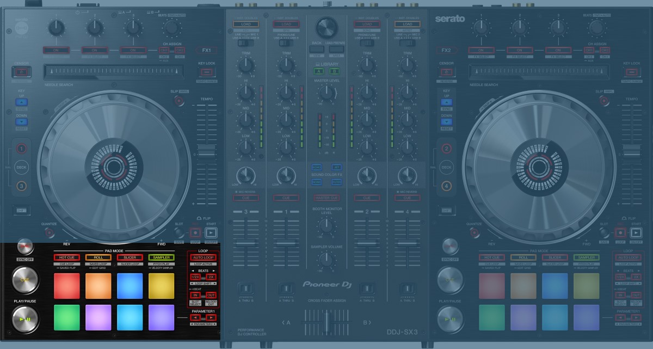Screen dimensions: 653x349
Task: Click LOAD on mixer channel 3
Action: [246, 25]
